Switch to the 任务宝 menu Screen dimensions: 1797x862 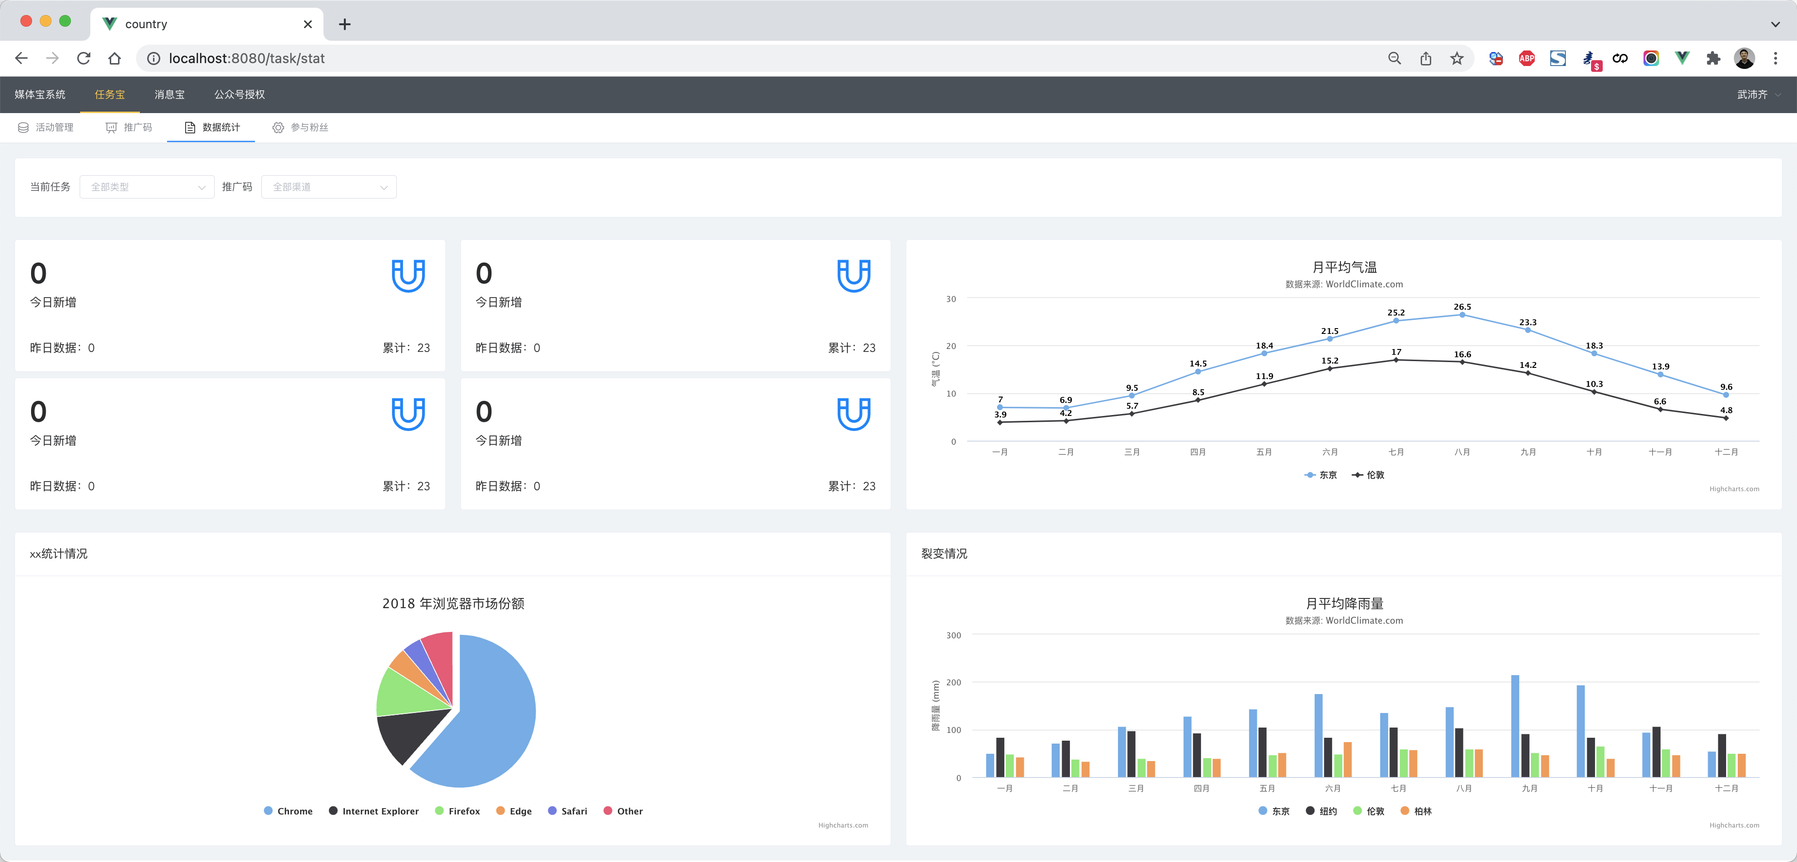(110, 95)
